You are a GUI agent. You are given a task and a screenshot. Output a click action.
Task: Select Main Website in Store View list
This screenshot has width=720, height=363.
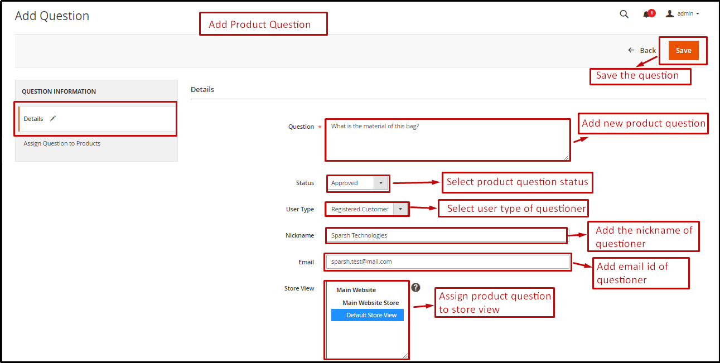(x=356, y=289)
